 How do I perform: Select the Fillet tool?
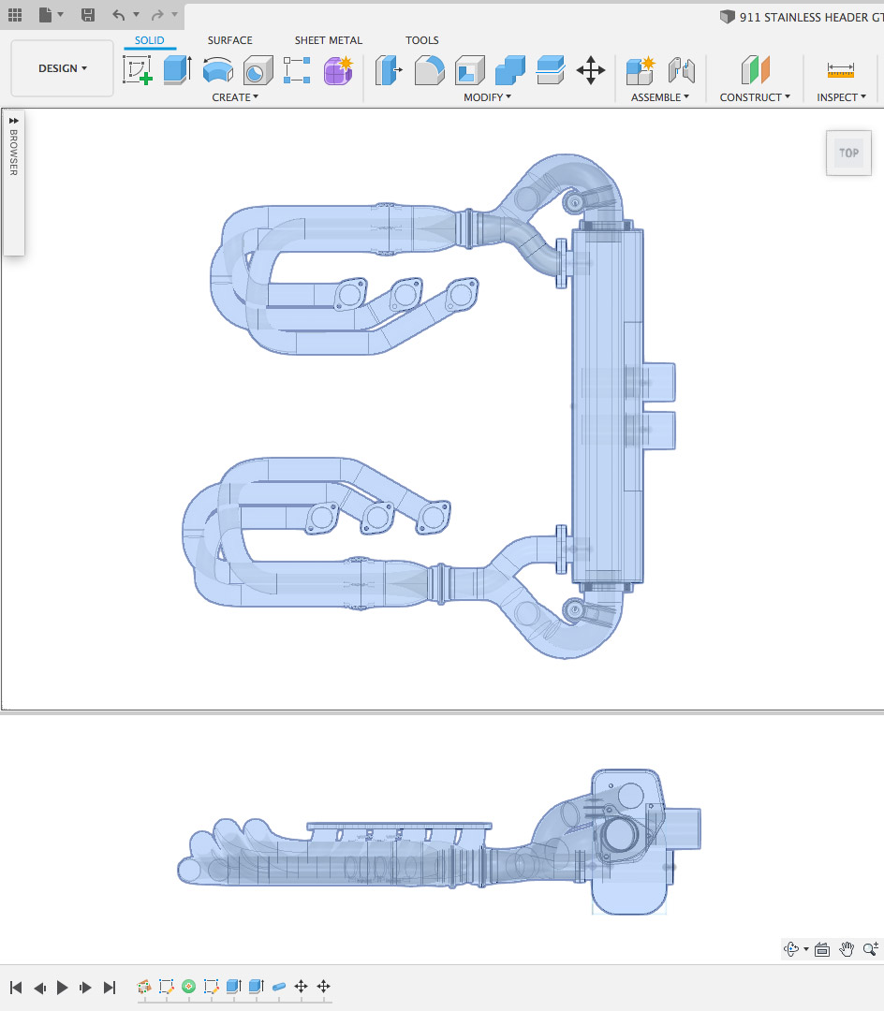click(430, 69)
